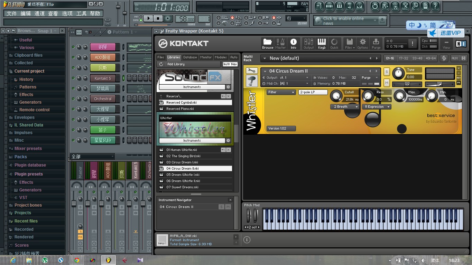
Task: Adjust the instrument volume slider
Action: (440, 84)
